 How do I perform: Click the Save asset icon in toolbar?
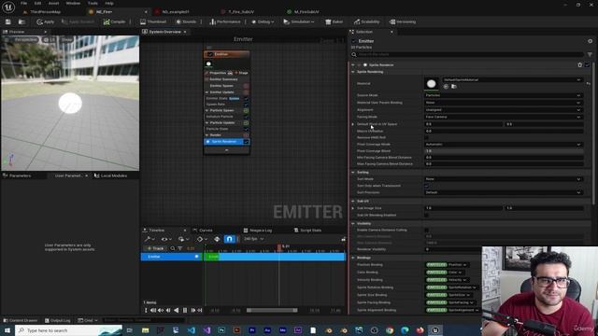[8, 22]
